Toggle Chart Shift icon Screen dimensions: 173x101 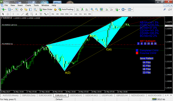pos(112,10)
